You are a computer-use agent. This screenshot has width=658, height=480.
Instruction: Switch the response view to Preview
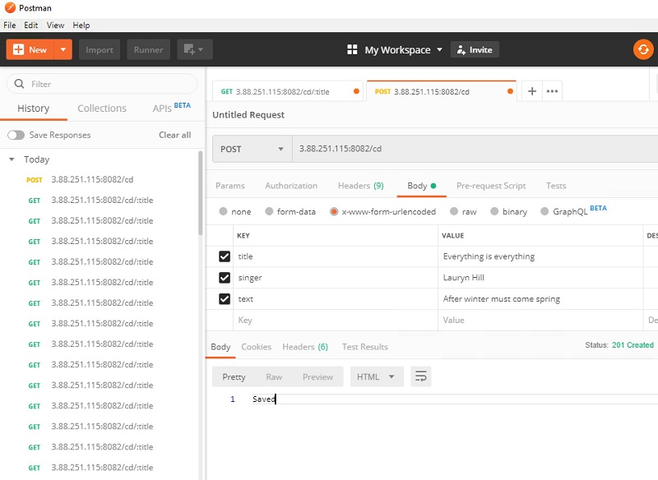pos(317,377)
